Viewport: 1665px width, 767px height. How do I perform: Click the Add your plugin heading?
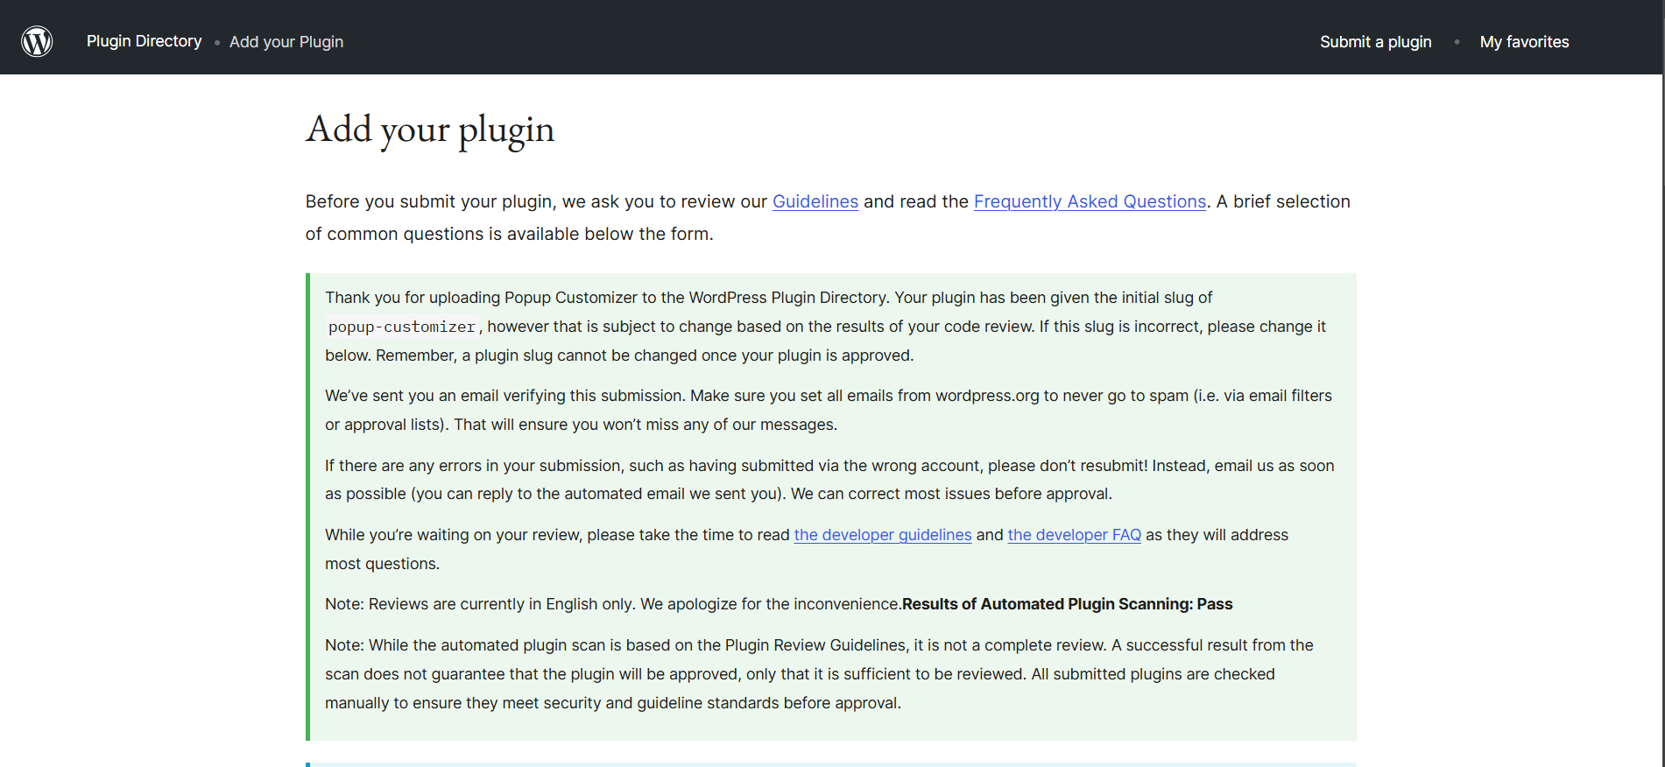point(430,130)
